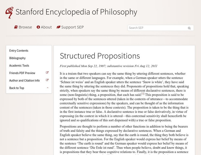Open the Browse menu
The image size is (201, 155).
coord(25,27)
